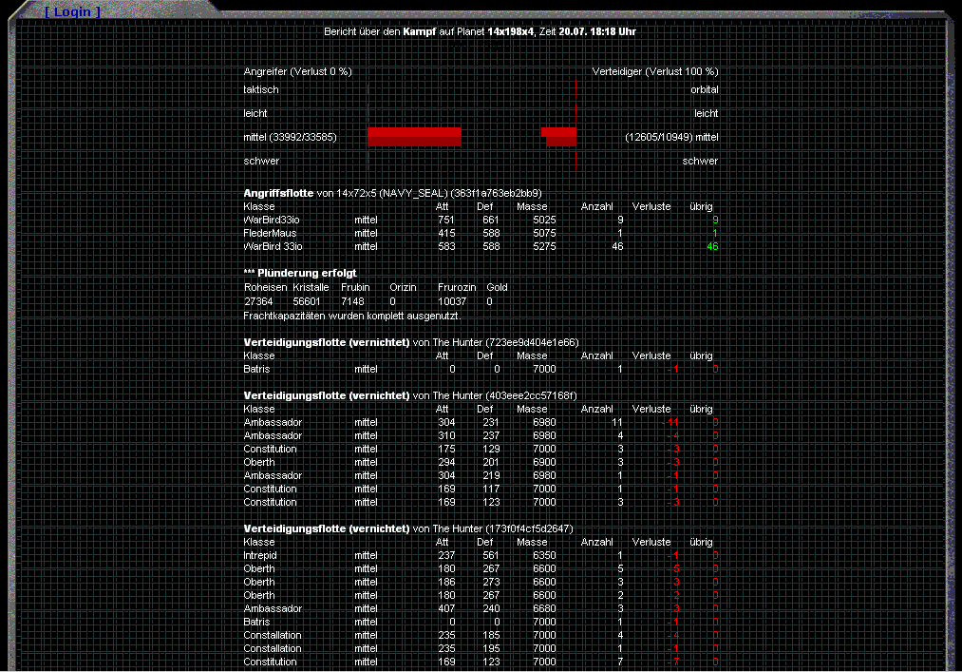Click the defender's red strength bar
Image resolution: width=962 pixels, height=672 pixels.
560,137
